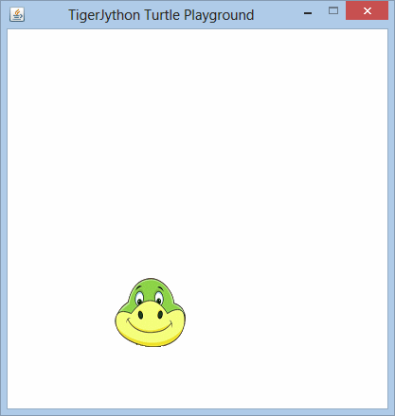Click the Java coffee cup icon in title bar
The width and height of the screenshot is (395, 416).
pyautogui.click(x=17, y=14)
